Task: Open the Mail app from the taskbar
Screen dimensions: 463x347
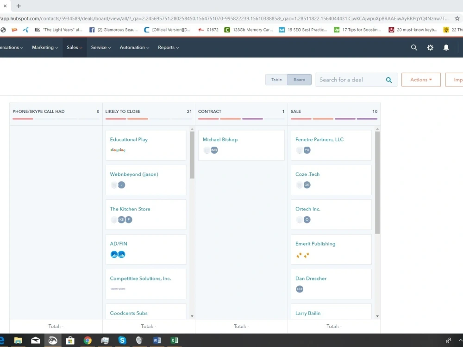Action: pos(36,341)
